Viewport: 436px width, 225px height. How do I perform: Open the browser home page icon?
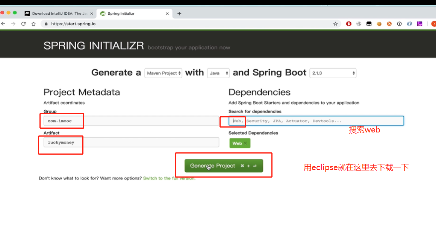(x=34, y=24)
